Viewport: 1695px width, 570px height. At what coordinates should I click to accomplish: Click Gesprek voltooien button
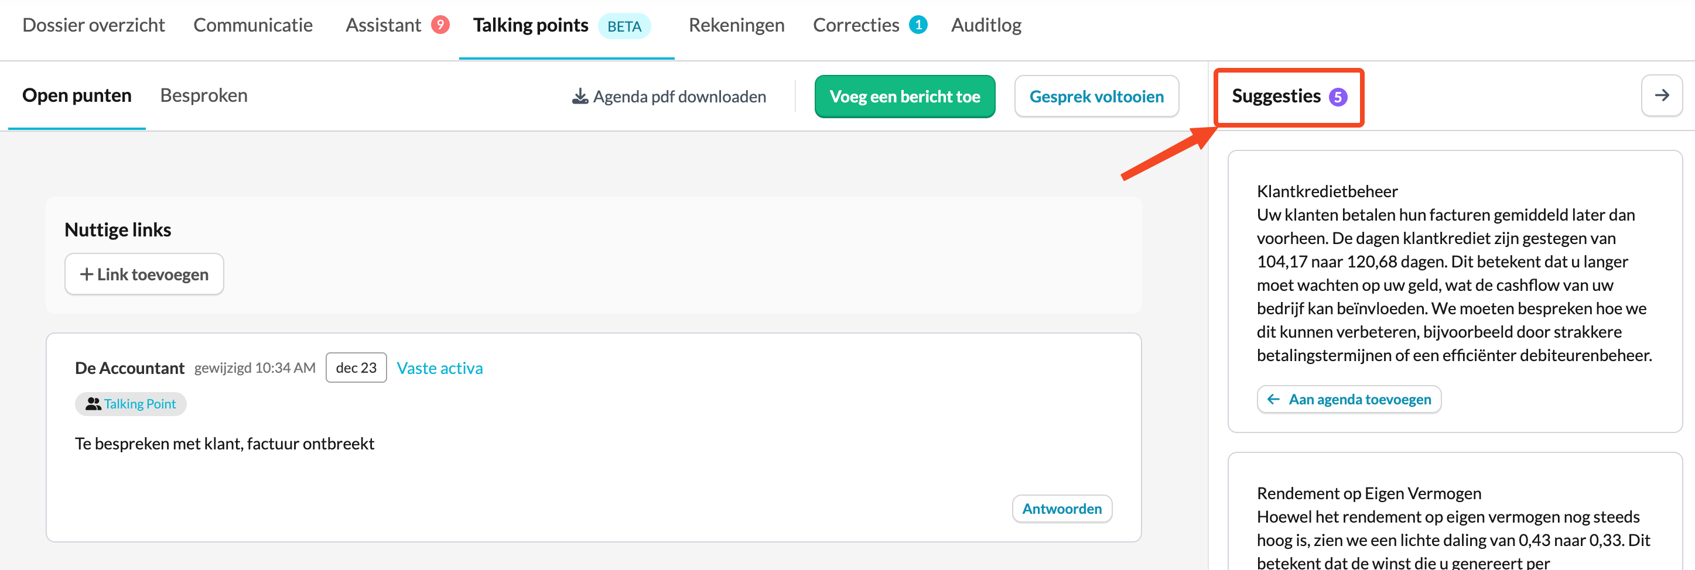point(1096,97)
